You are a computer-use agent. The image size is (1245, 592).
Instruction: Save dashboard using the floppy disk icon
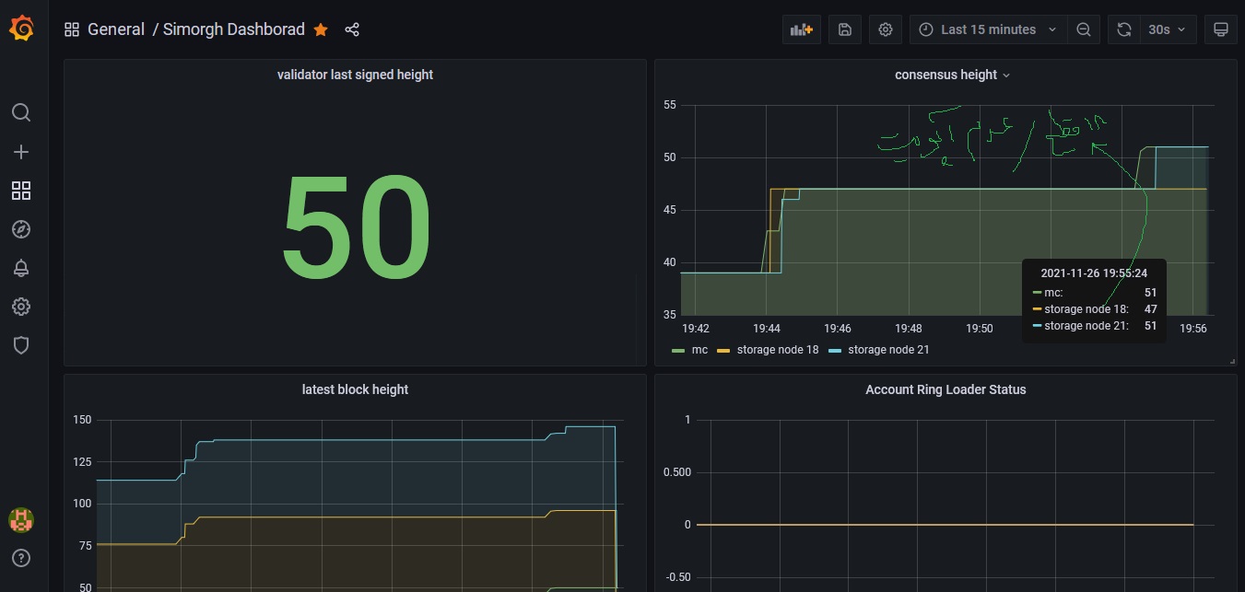[x=845, y=29]
